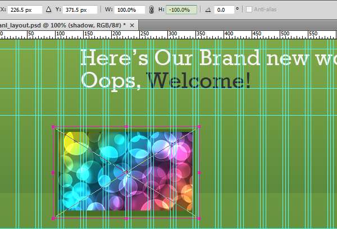Click the top-right transform handle

[x=199, y=127]
